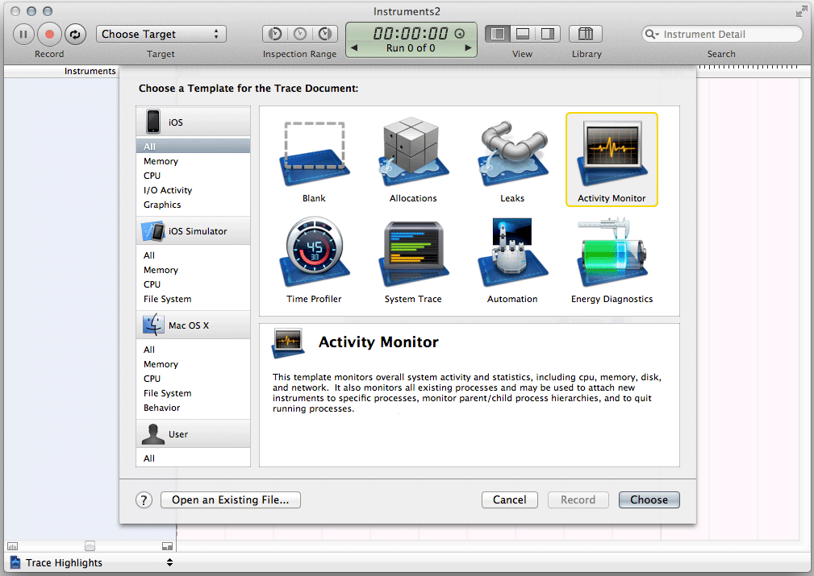Select the System Trace template icon

tap(413, 254)
